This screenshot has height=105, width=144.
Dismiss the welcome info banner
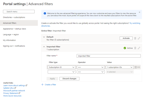(139, 12)
